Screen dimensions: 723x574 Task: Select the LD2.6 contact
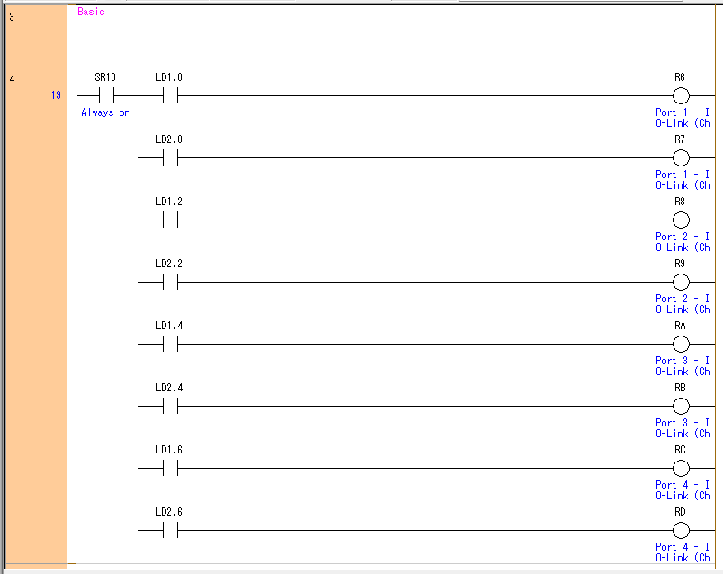pos(170,531)
